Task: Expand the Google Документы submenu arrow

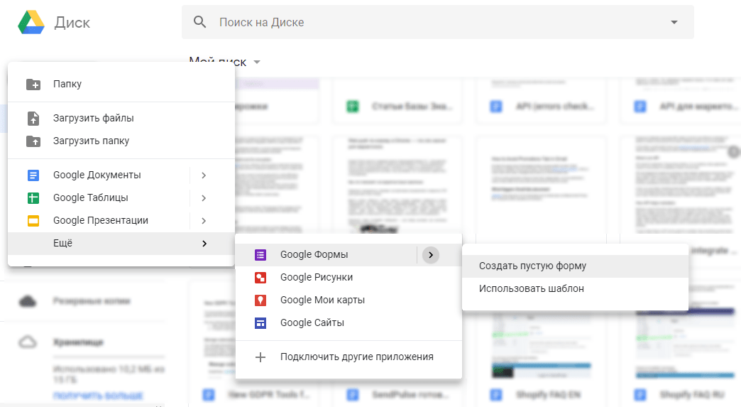Action: 204,175
